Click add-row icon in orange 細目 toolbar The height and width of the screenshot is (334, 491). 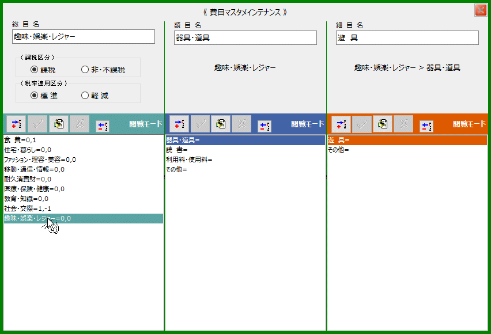341,124
